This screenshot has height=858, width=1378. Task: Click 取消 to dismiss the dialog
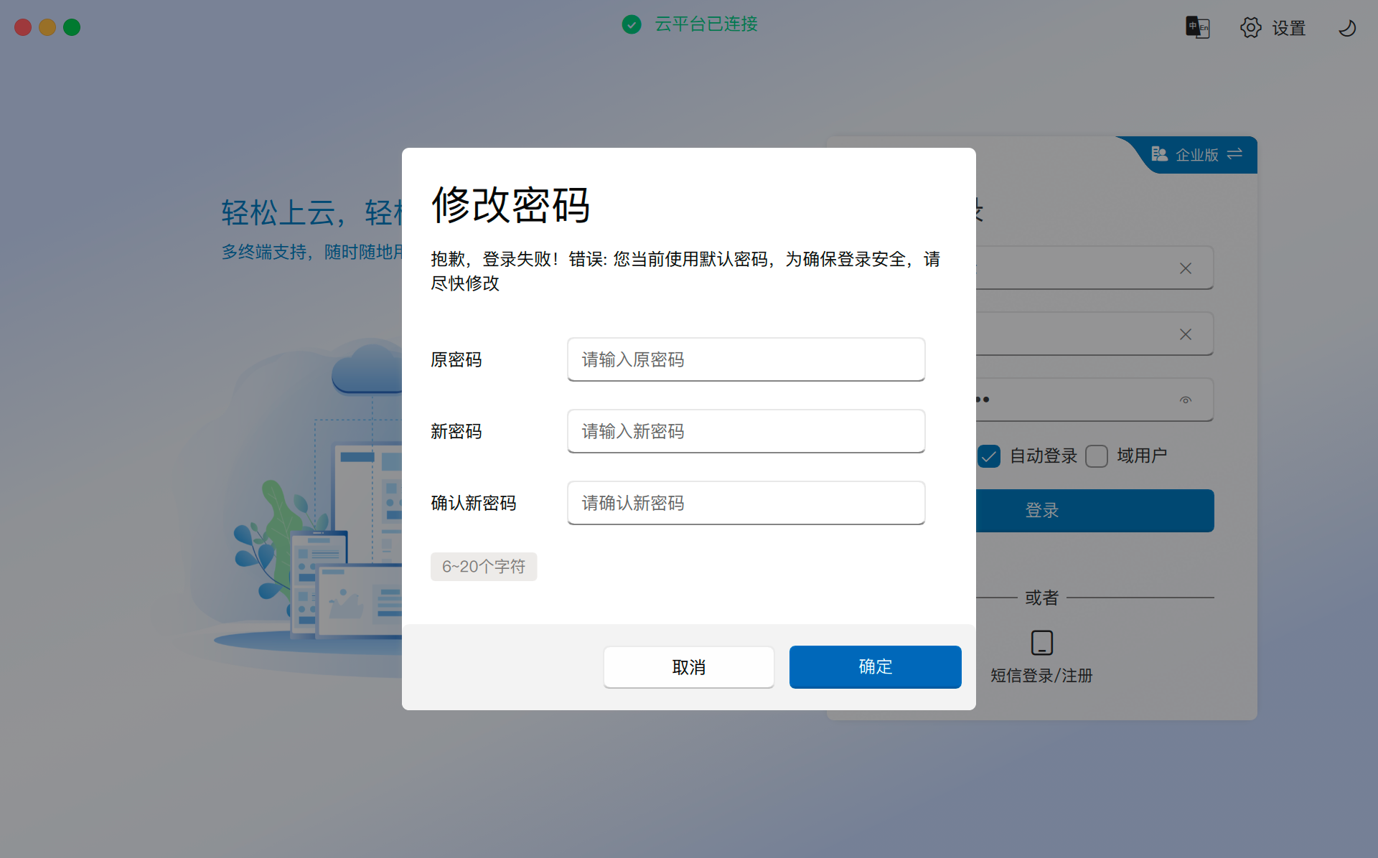(x=688, y=666)
